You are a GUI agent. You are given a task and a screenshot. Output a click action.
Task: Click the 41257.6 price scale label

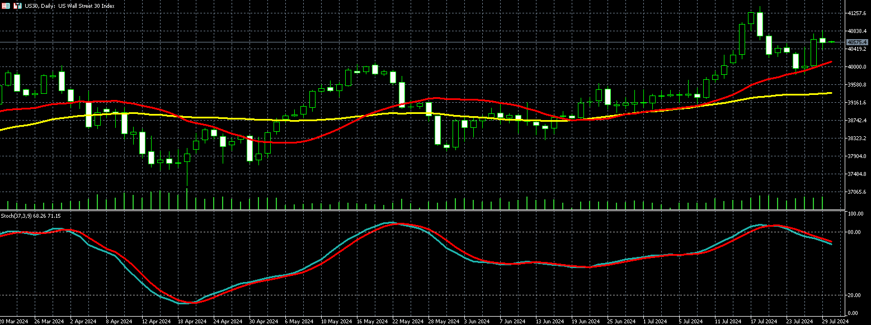(857, 13)
